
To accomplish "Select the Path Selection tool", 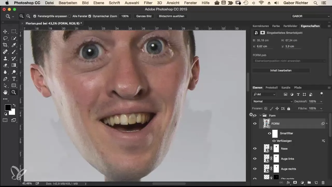I will click(5, 85).
